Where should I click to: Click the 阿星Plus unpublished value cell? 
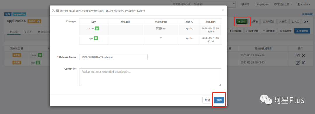(161, 30)
